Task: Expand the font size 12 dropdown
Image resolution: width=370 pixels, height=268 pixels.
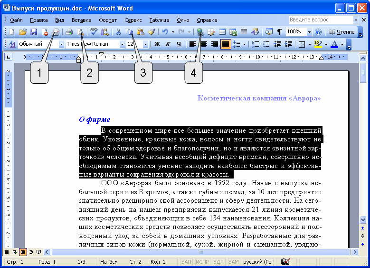Action: tap(145, 44)
